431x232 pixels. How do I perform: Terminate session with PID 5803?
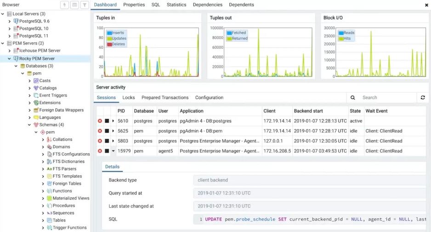pos(100,141)
